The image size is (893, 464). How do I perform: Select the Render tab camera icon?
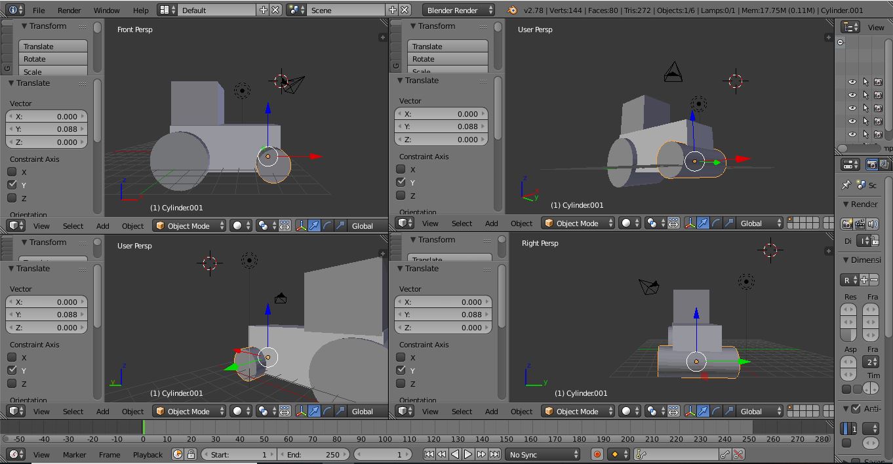click(872, 164)
